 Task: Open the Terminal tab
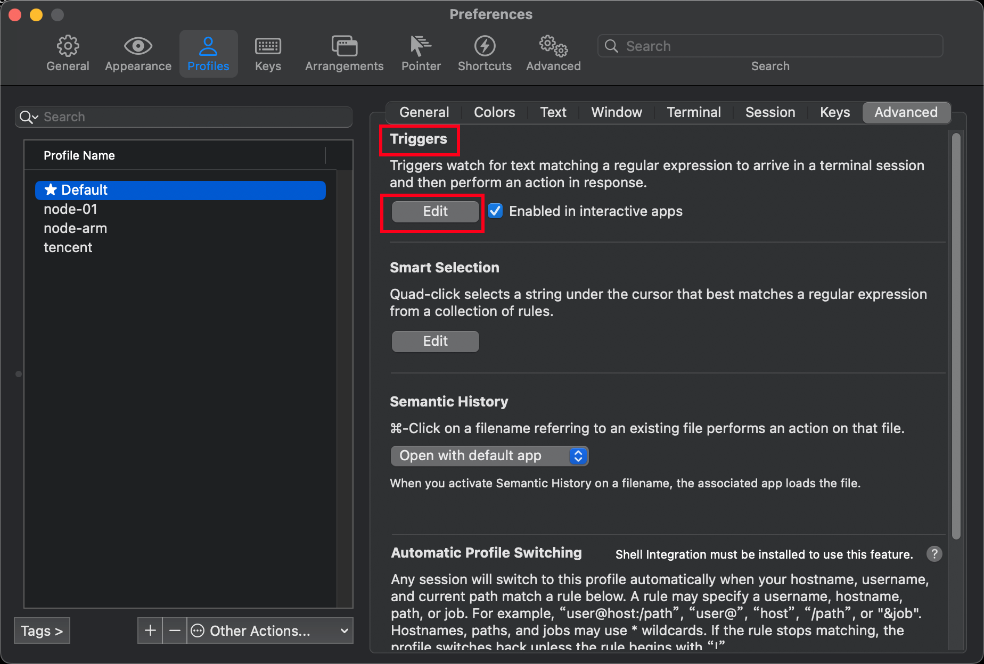pyautogui.click(x=693, y=112)
